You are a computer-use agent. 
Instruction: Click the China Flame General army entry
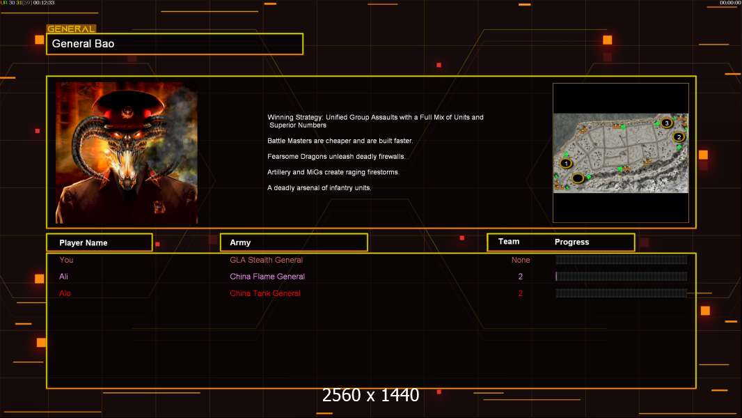click(x=267, y=277)
